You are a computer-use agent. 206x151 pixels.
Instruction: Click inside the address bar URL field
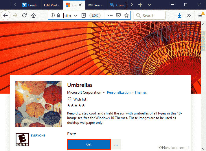pos(67,16)
